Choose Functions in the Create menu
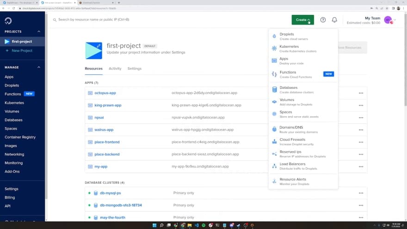This screenshot has height=229, width=407. click(303, 74)
